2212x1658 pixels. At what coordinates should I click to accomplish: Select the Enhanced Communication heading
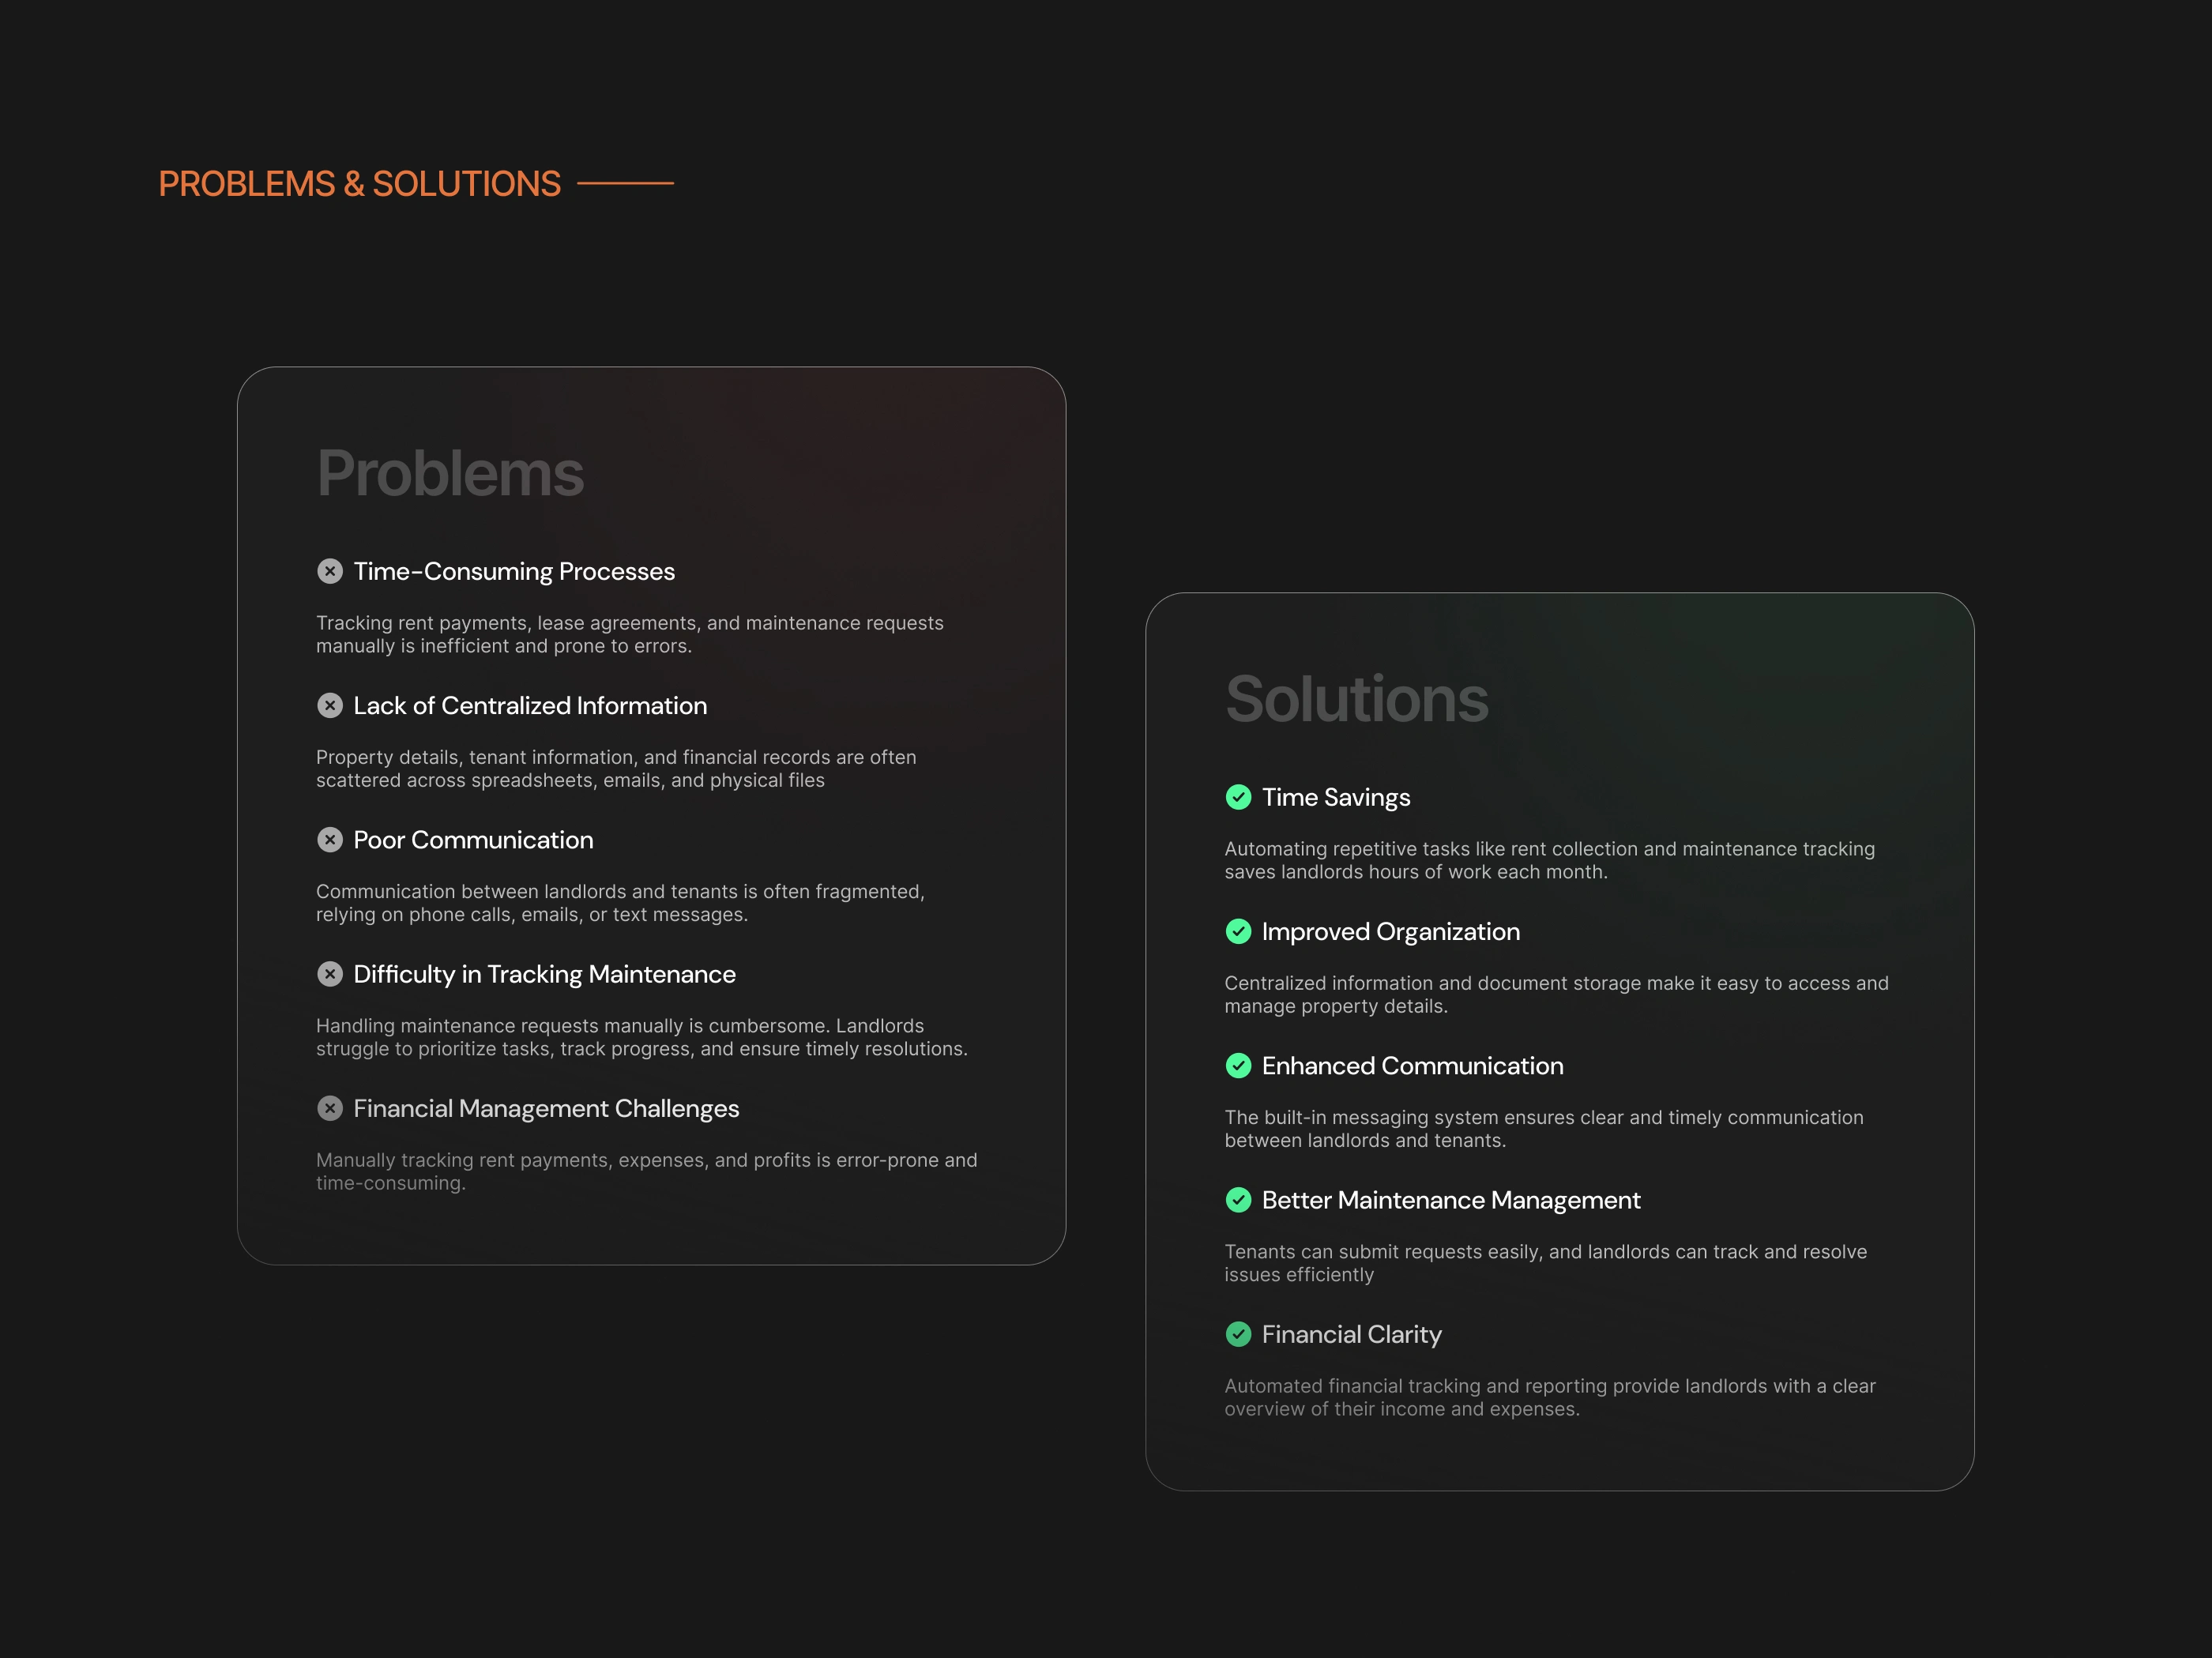1412,1066
